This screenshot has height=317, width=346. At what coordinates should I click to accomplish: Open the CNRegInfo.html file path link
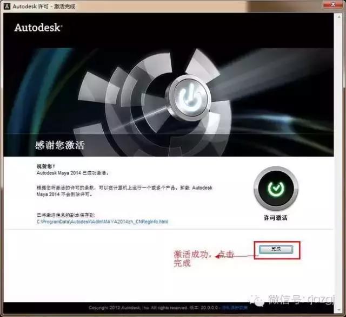click(102, 222)
